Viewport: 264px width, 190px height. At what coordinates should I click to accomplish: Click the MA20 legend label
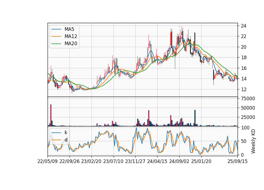tap(71, 44)
